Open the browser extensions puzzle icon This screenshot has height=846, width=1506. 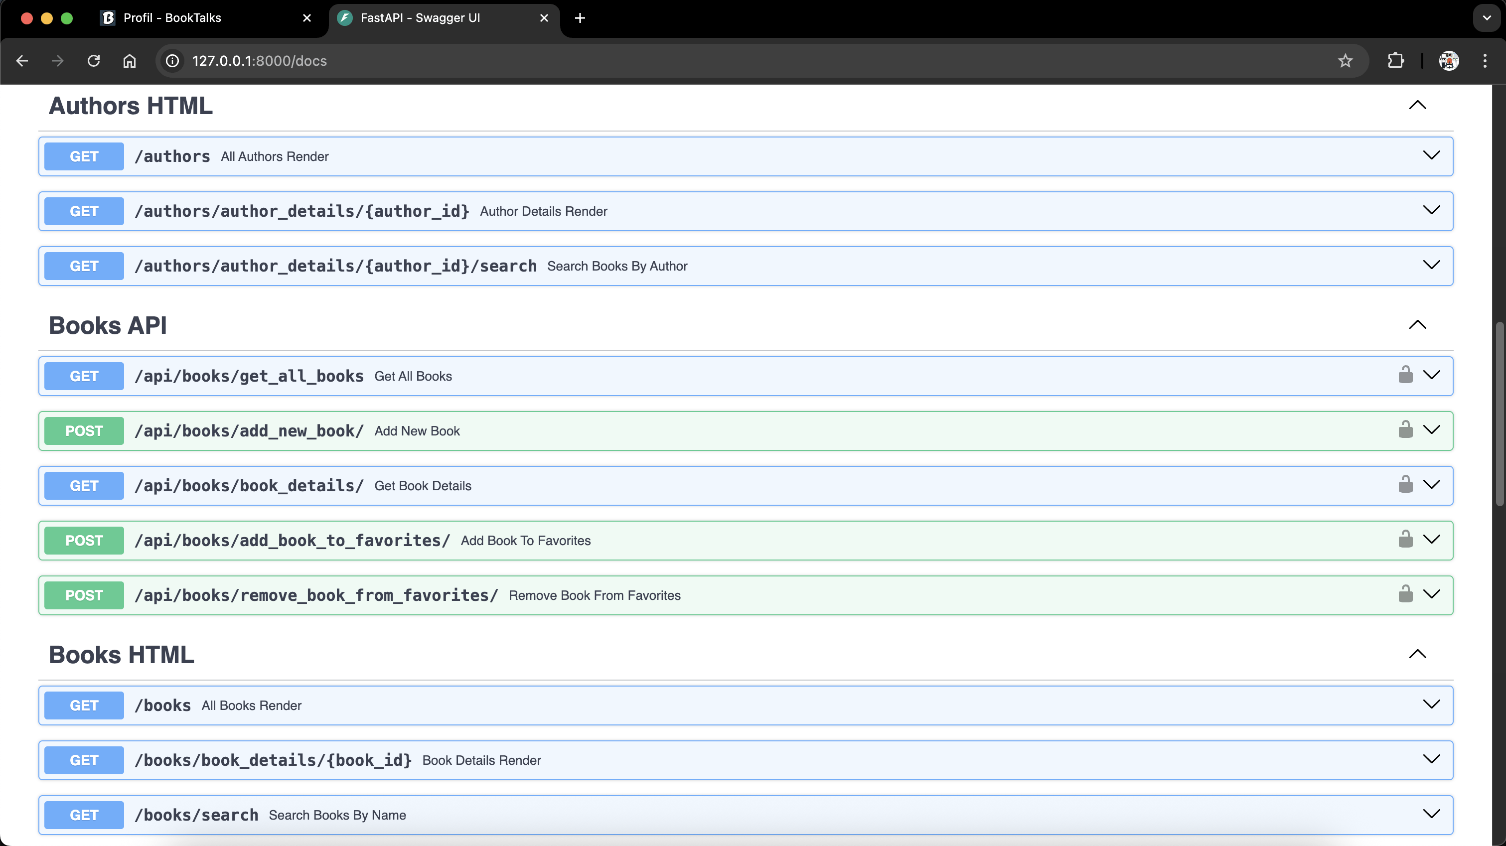click(x=1395, y=61)
